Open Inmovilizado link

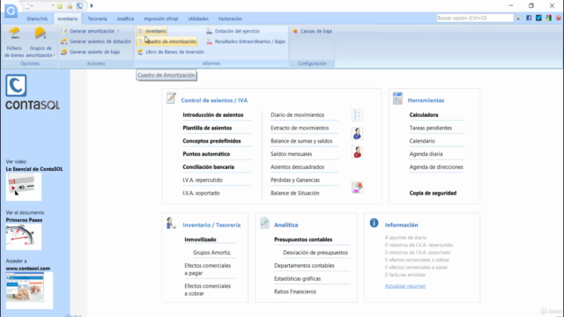tap(200, 240)
